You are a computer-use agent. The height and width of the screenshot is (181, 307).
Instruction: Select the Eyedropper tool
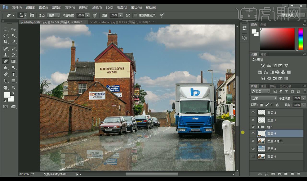13,42
